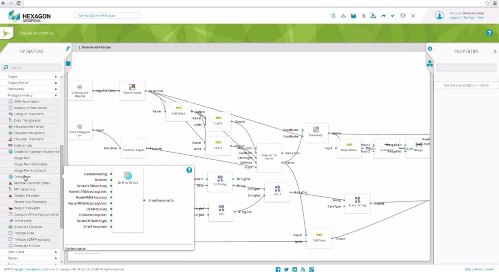Click the checkmark validate icon in toolbar
Screen dimensions: 499x272
point(393,16)
